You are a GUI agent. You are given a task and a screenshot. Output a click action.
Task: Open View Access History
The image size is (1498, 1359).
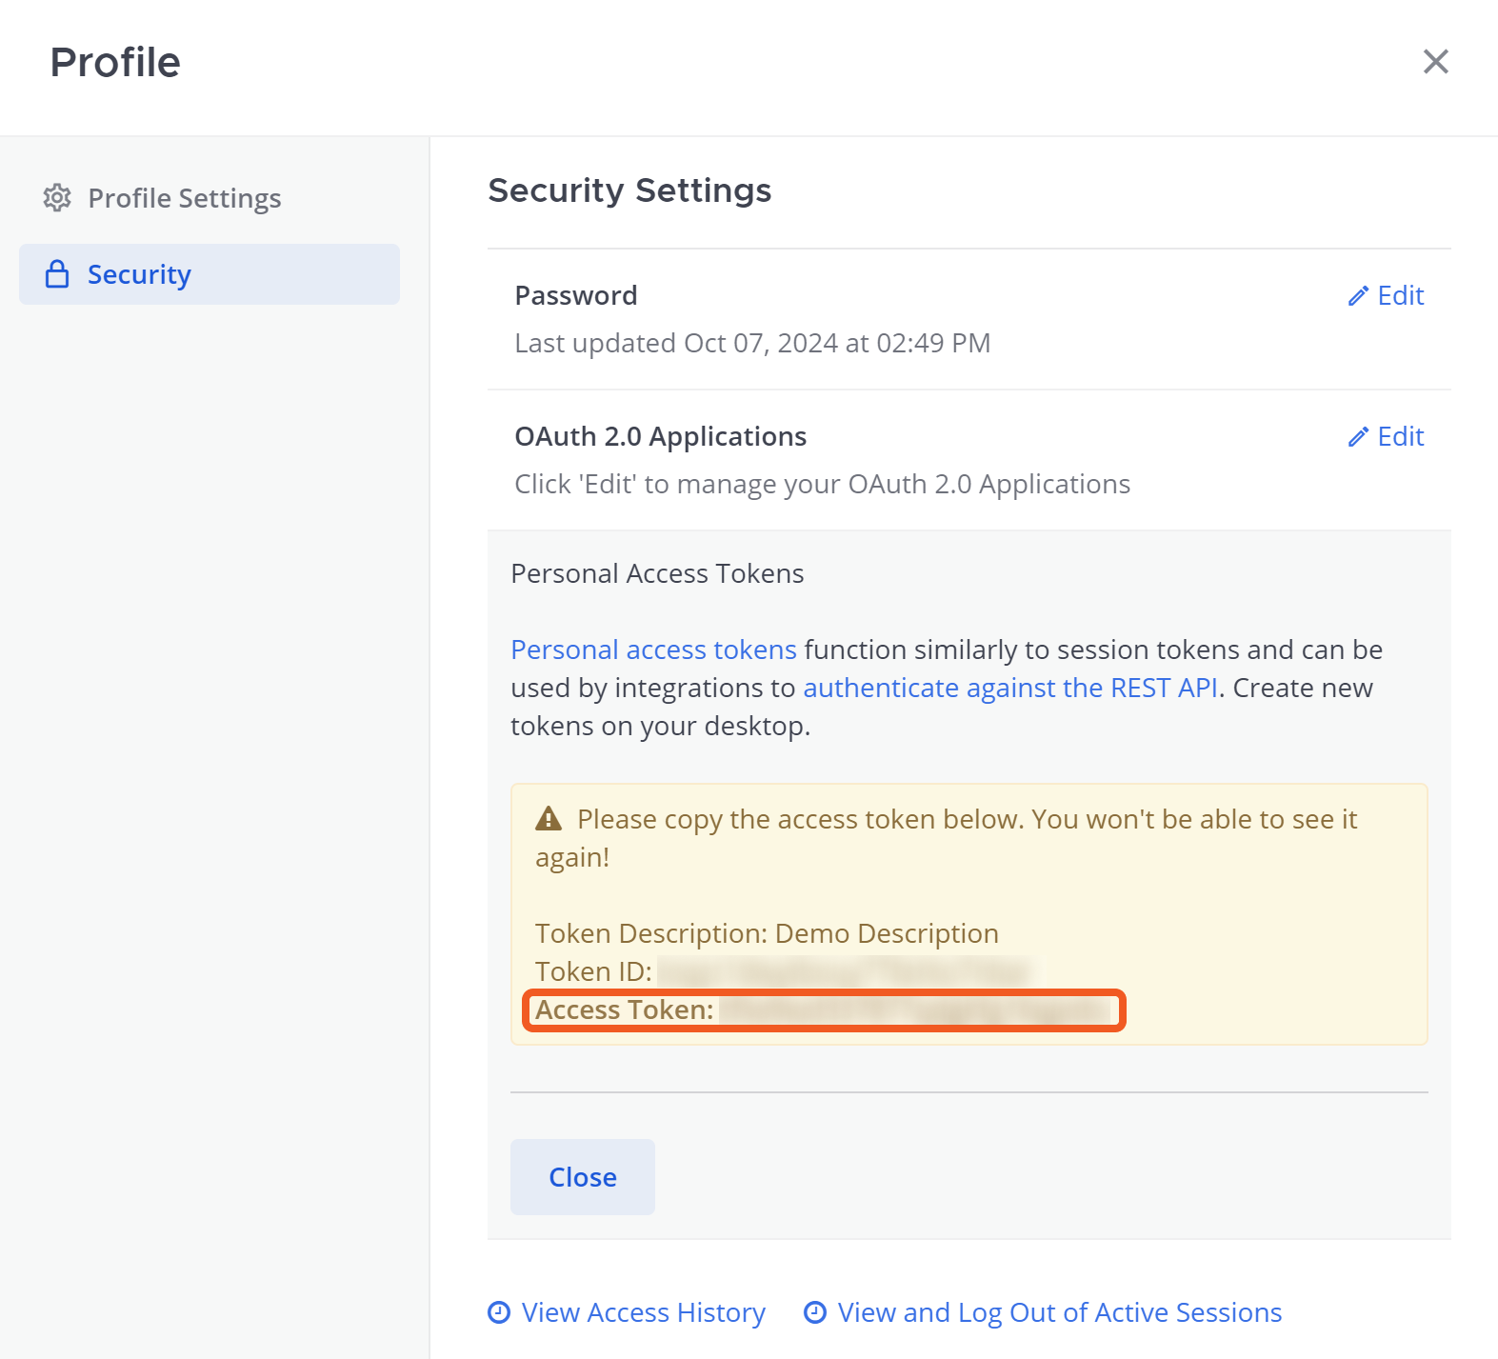643,1312
